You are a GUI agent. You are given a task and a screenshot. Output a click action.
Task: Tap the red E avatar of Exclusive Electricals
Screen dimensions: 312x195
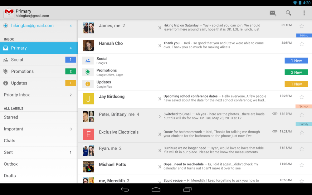tap(88, 134)
